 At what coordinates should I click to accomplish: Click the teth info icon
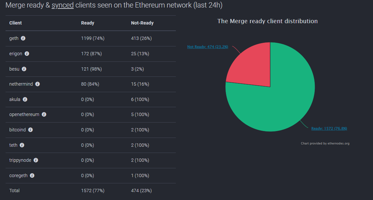point(22,145)
